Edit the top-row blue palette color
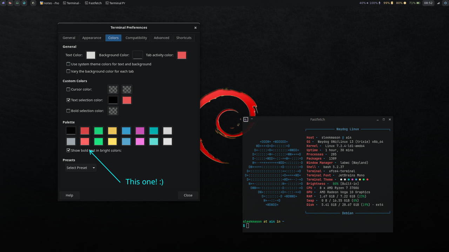Viewport: 449px width, 252px height. click(x=126, y=131)
